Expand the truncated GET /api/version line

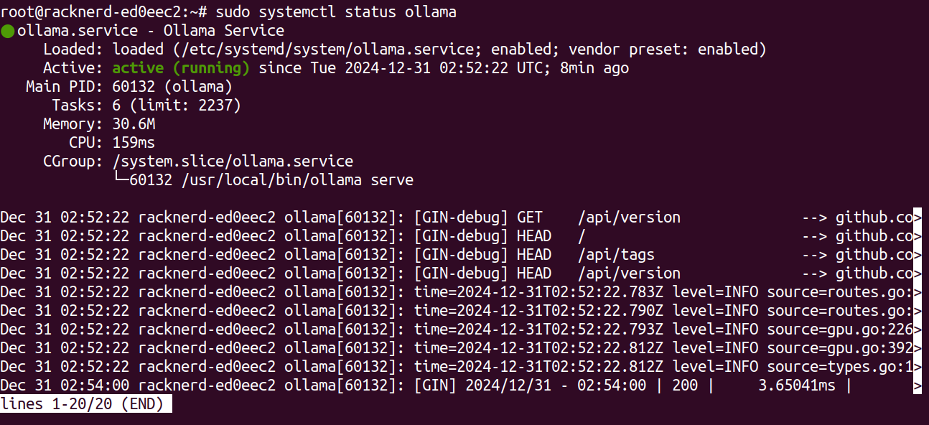917,217
